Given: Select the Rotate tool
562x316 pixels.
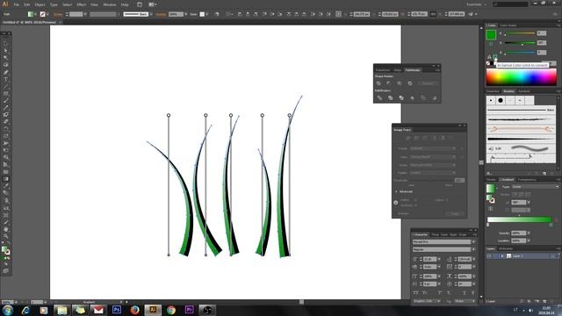Looking at the screenshot, I should click(6, 129).
